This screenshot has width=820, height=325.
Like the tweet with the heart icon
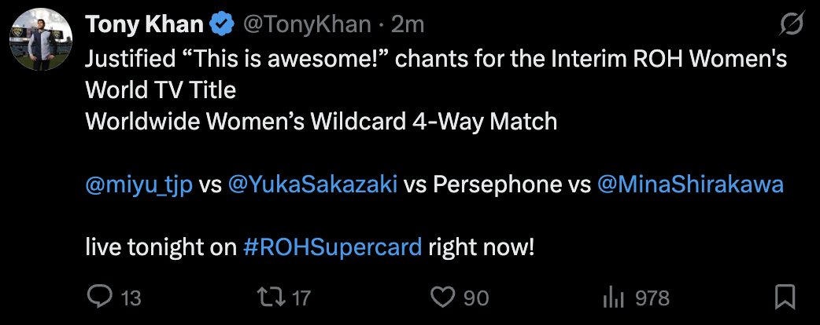tap(444, 297)
